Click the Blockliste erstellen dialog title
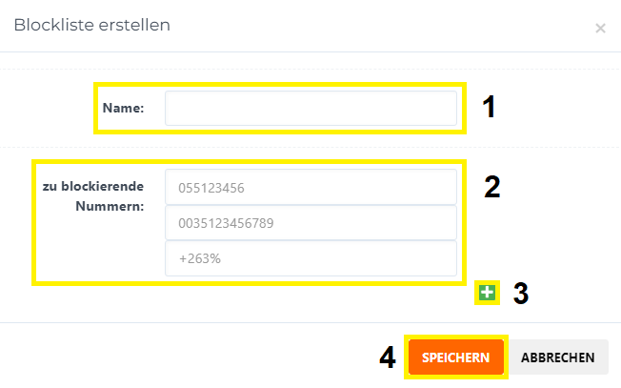Screen dimensions: 621x388 [x=91, y=25]
